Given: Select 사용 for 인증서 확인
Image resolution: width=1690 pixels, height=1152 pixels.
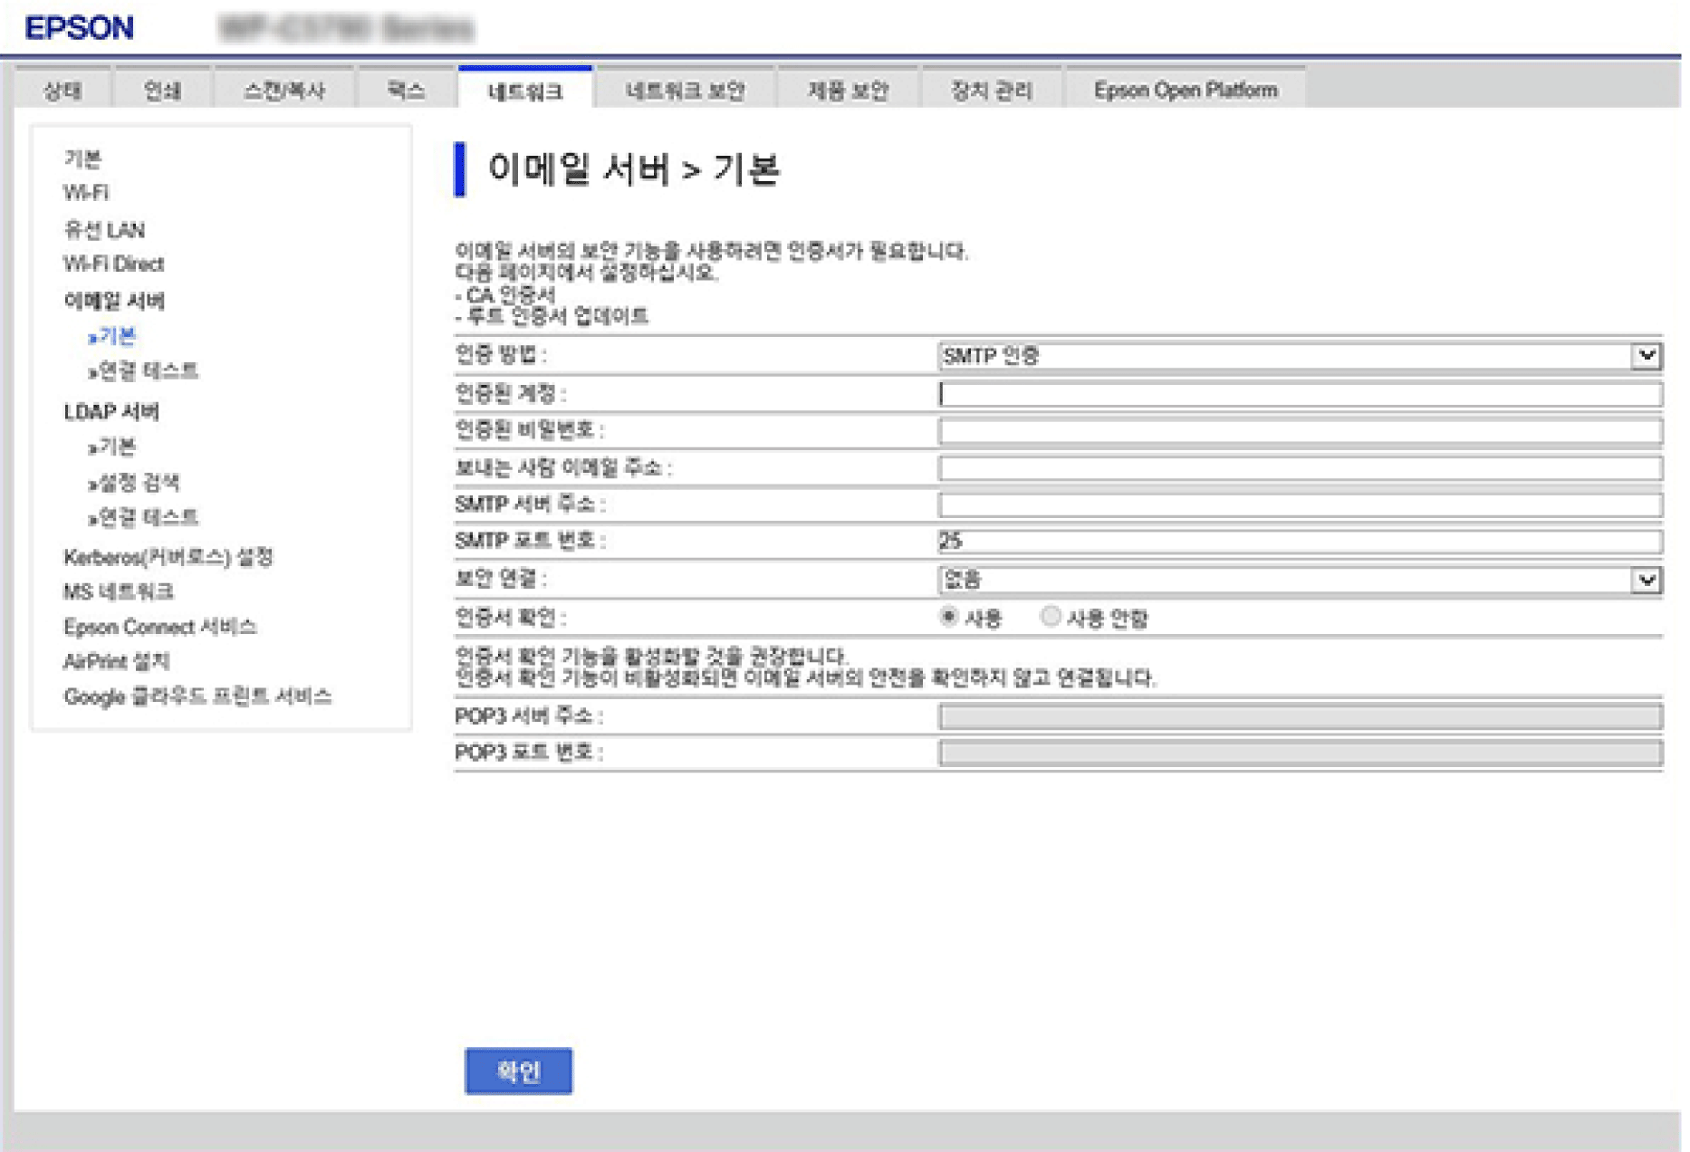Looking at the screenshot, I should (949, 618).
